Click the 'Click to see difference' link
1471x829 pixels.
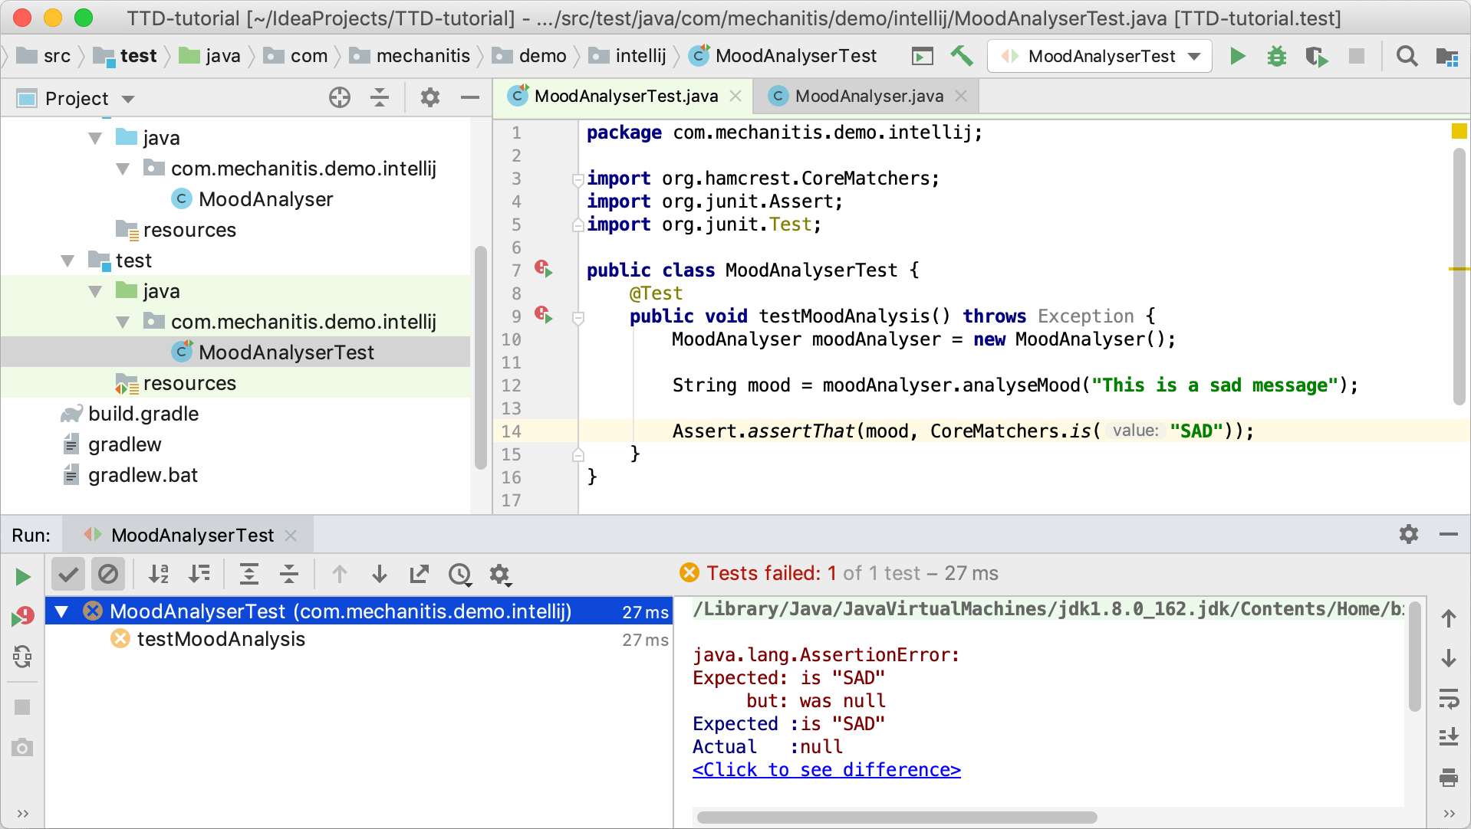[826, 770]
